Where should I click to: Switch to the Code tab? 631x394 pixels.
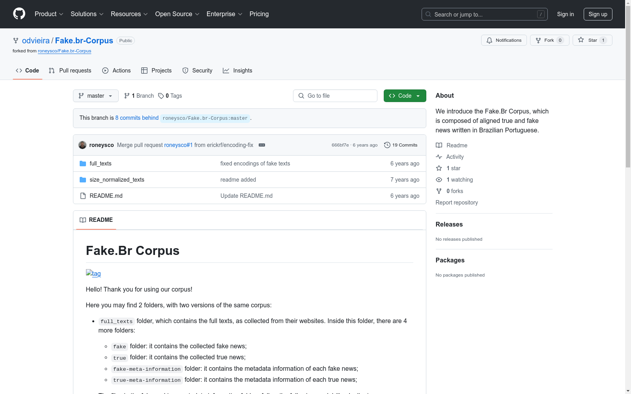pyautogui.click(x=28, y=71)
